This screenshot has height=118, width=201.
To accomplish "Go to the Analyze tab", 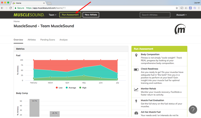I will pos(64,40).
